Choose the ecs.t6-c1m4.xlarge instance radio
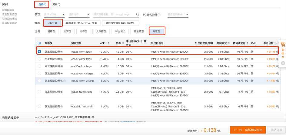Viewport: 286px width, 135px height. (39, 74)
